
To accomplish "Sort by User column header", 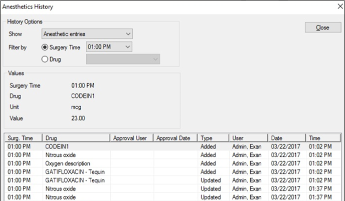I will pyautogui.click(x=248, y=137).
